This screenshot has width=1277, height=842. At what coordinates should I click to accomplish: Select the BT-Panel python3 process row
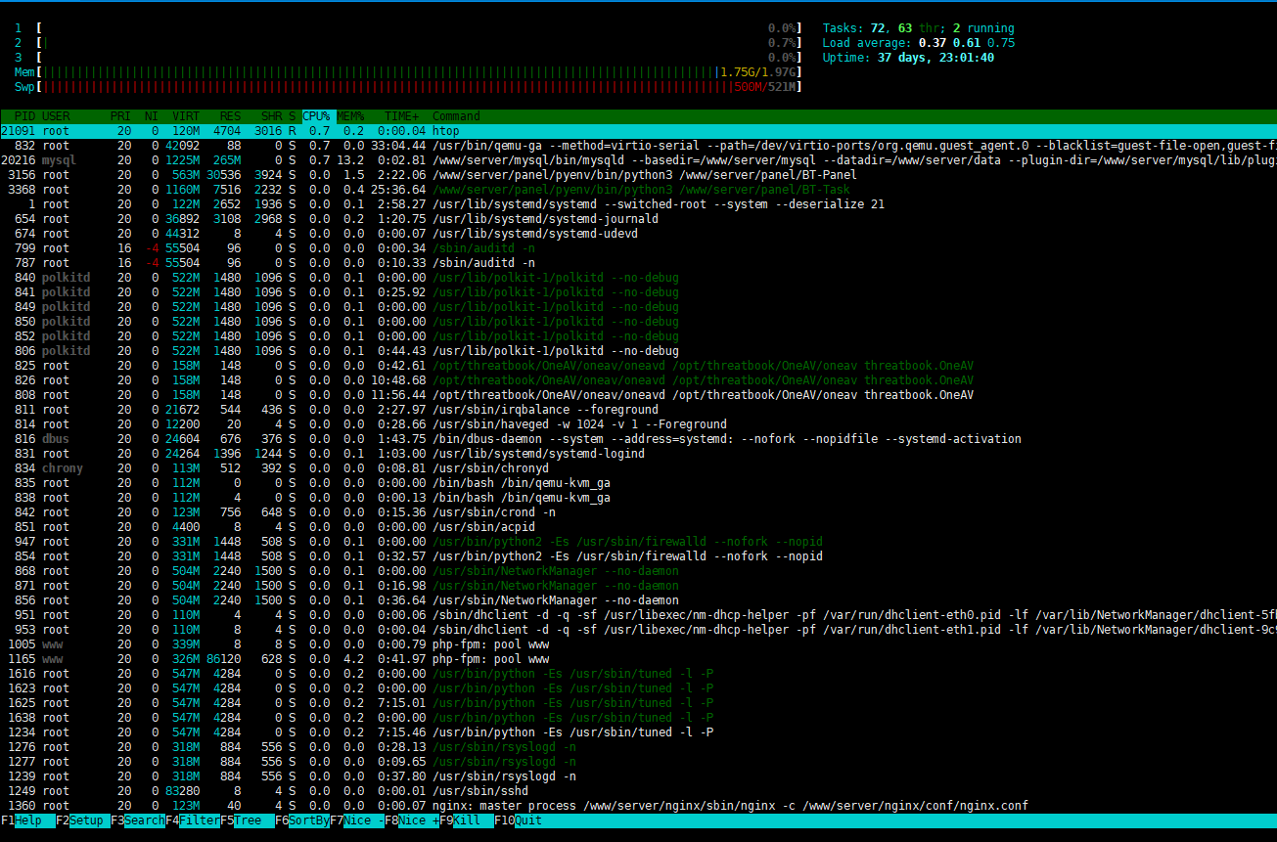point(638,175)
